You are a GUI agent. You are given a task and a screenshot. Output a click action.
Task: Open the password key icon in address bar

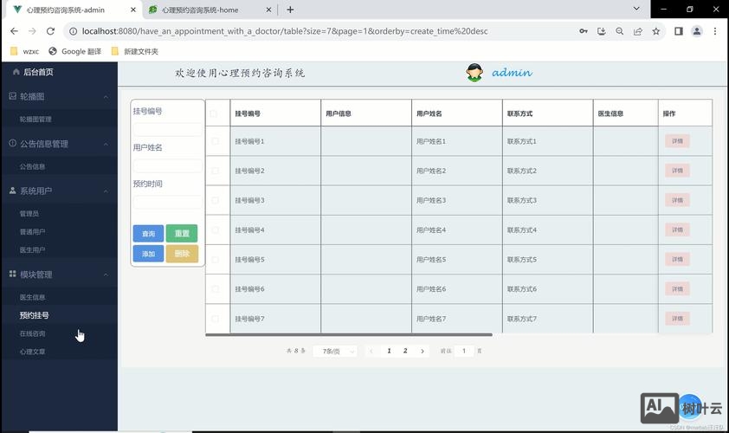coord(583,31)
